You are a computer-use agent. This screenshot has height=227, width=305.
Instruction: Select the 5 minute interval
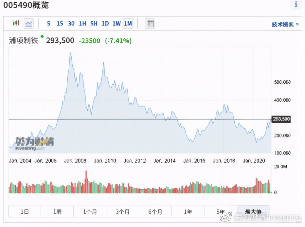[49, 24]
